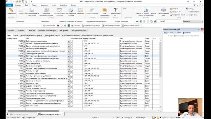Viewport: 211px width, 119px height.
Task: Click the Создать button
Action: point(11,30)
